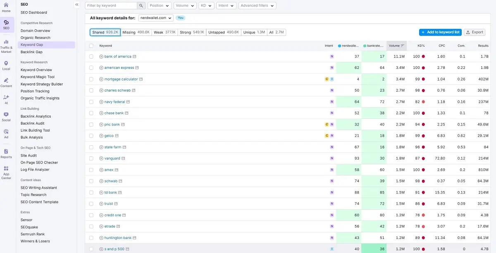496x253 pixels.
Task: Toggle select-all checkbox in table header
Action: tap(91, 46)
